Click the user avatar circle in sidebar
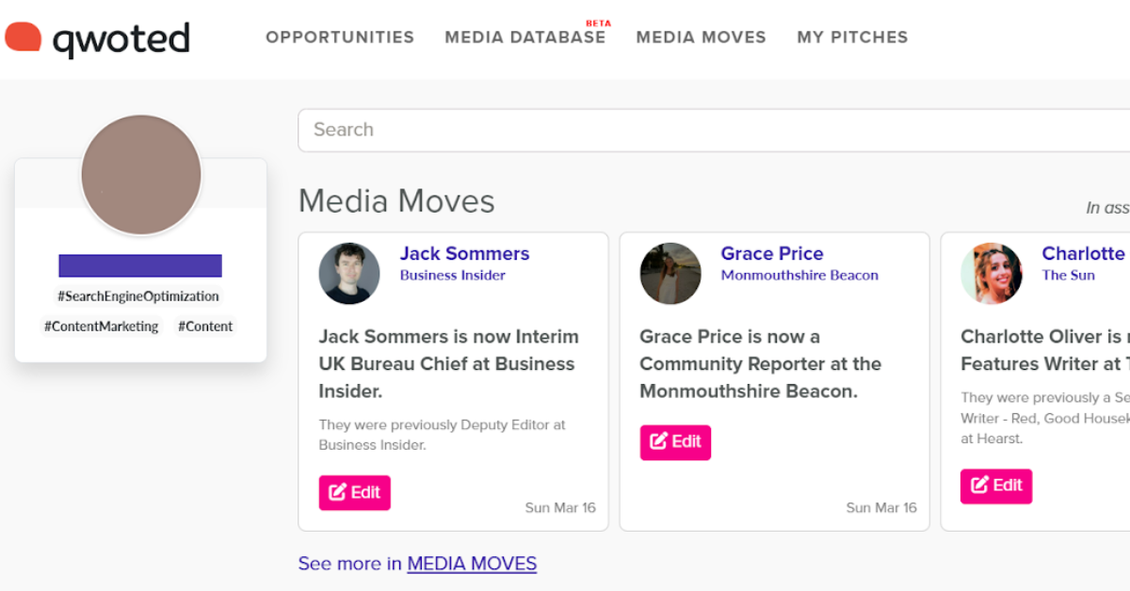Viewport: 1130px width, 591px height. (x=141, y=175)
